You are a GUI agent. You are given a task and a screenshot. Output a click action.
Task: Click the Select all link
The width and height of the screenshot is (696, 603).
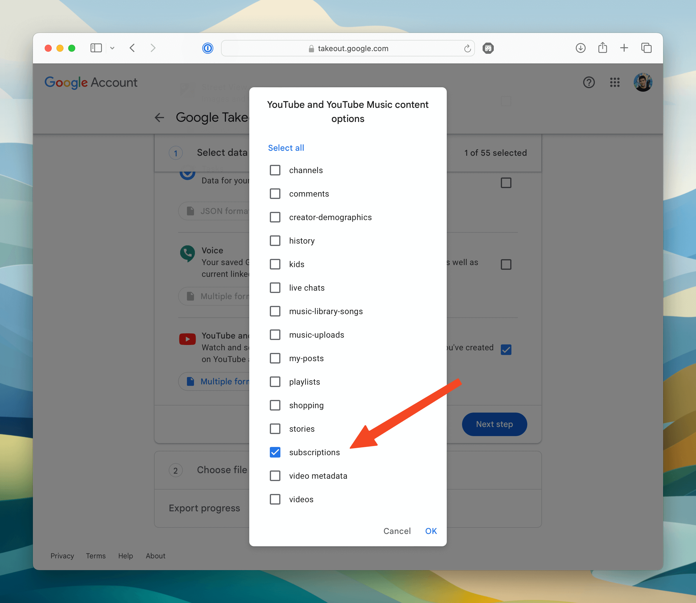286,148
